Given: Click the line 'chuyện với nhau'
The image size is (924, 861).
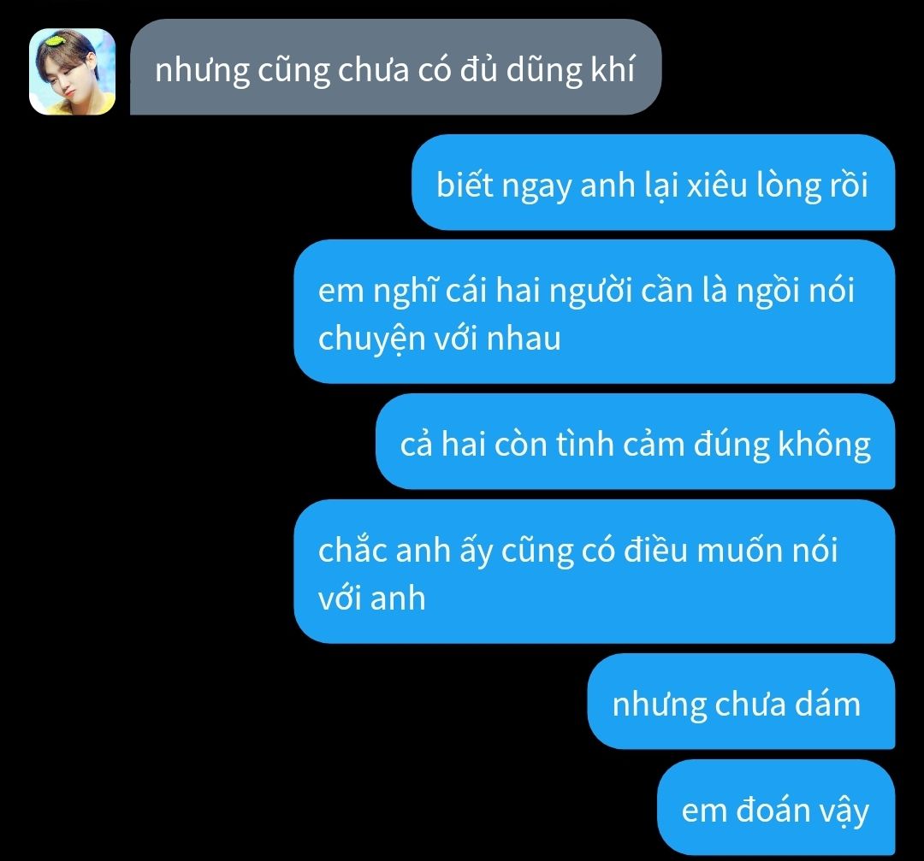Looking at the screenshot, I should click(x=439, y=339).
